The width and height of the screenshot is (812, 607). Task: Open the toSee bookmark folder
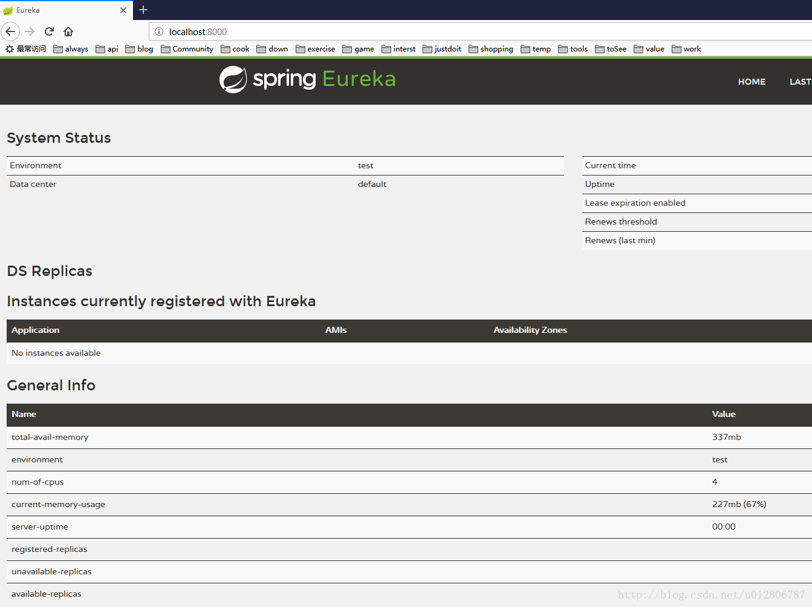611,49
